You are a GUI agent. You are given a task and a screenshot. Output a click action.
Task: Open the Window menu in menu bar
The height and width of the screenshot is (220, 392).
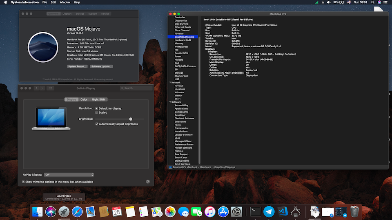click(65, 2)
